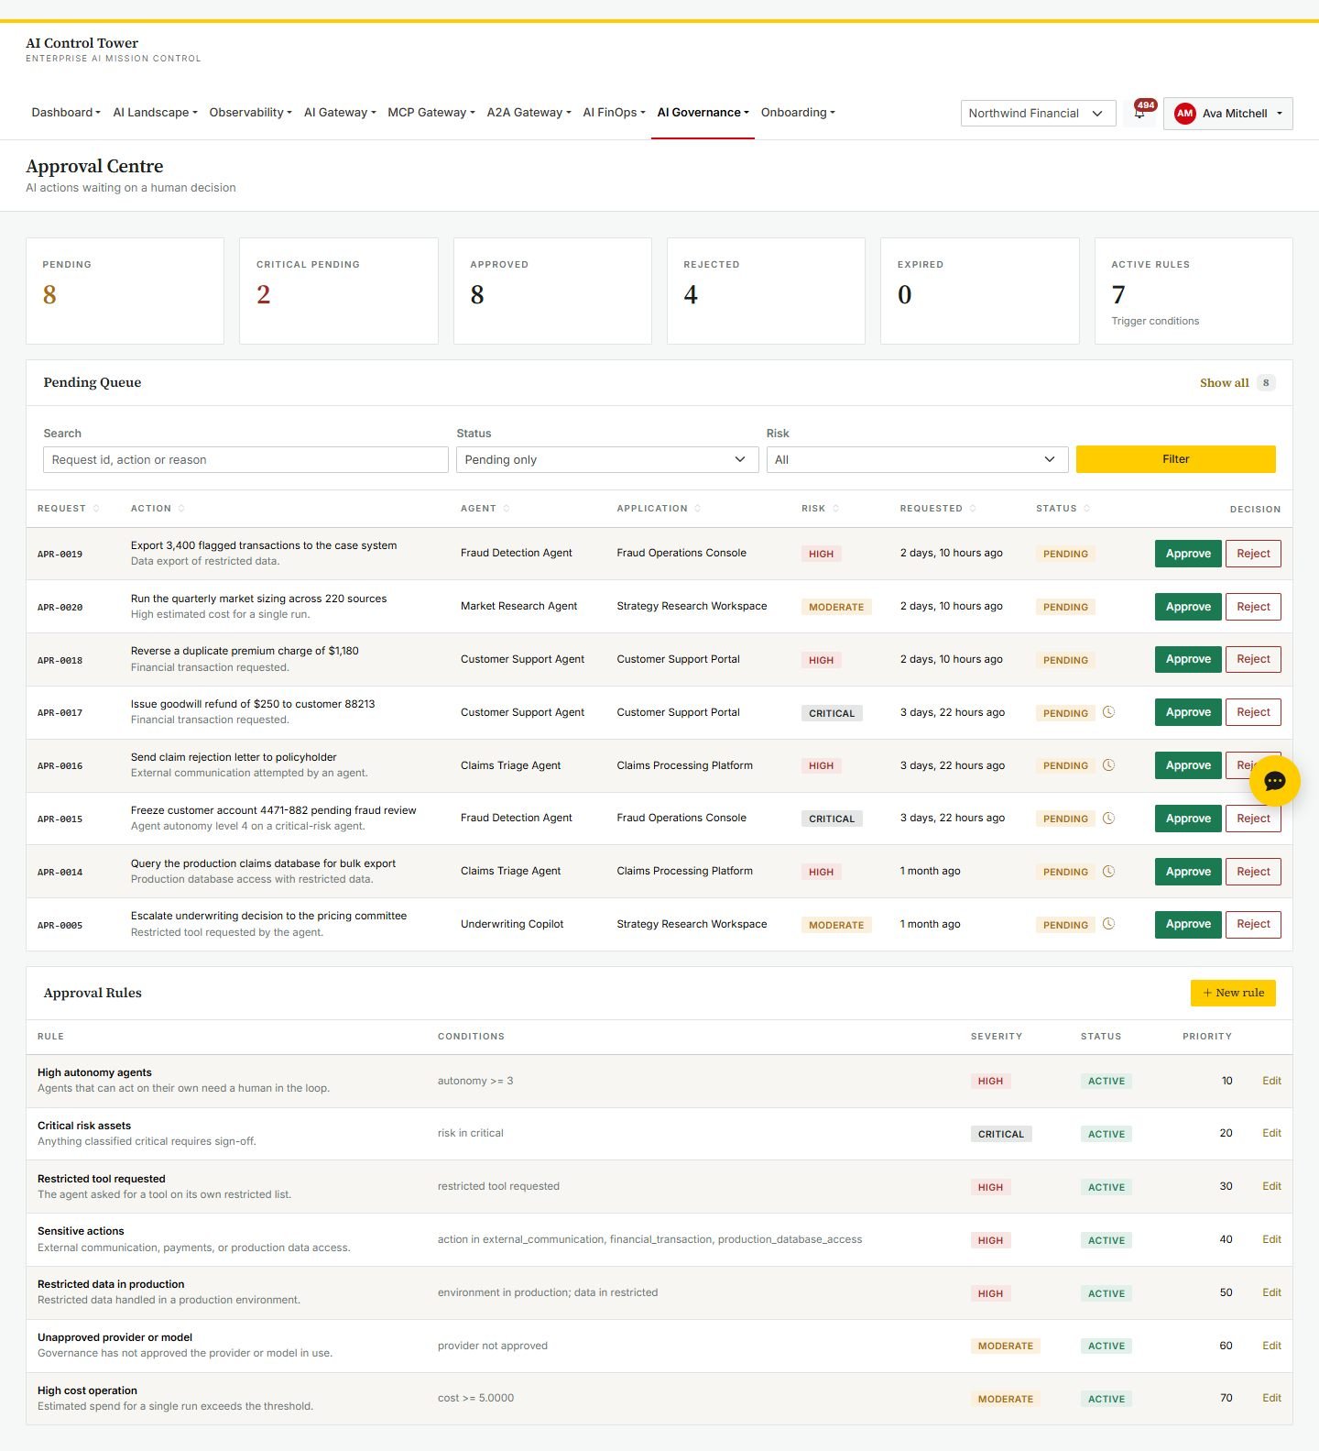
Task: Sort table by the Agent column
Action: coord(485,509)
